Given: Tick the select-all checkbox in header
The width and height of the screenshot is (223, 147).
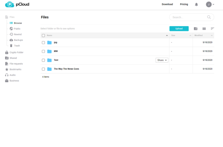Looking at the screenshot, I should tap(43, 36).
